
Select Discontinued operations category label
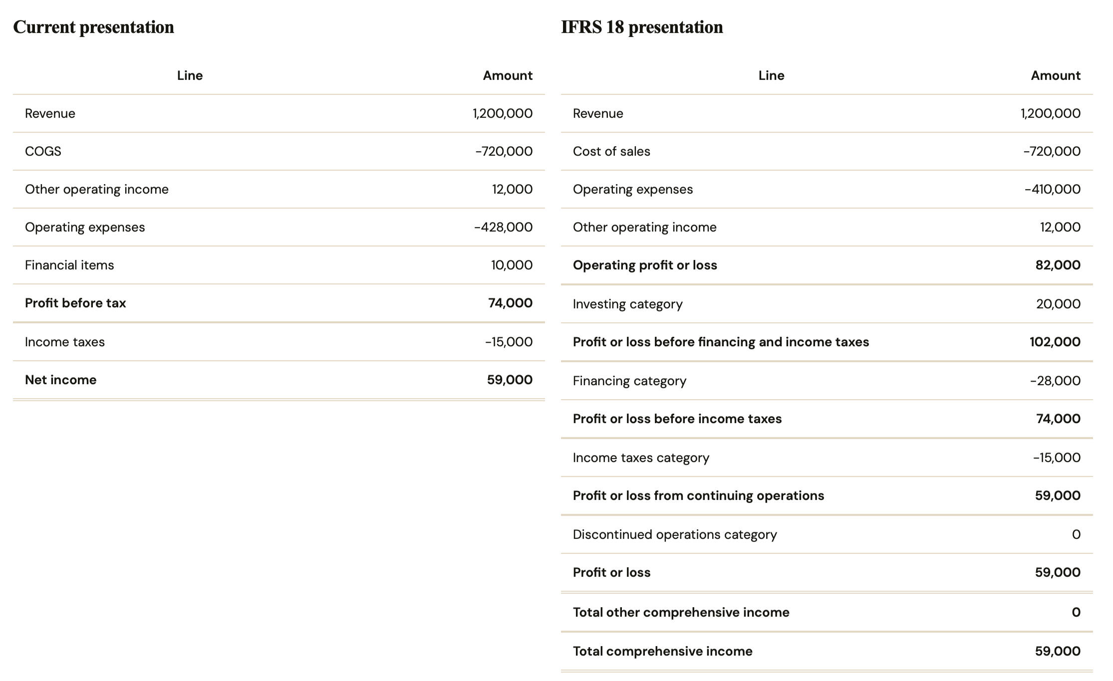675,534
